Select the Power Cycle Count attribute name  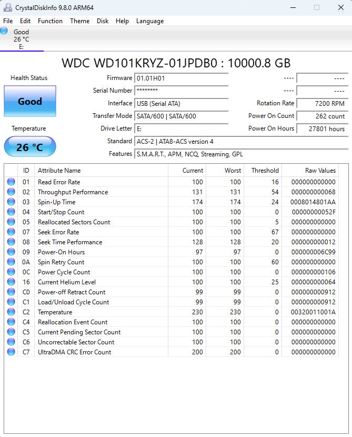point(64,272)
